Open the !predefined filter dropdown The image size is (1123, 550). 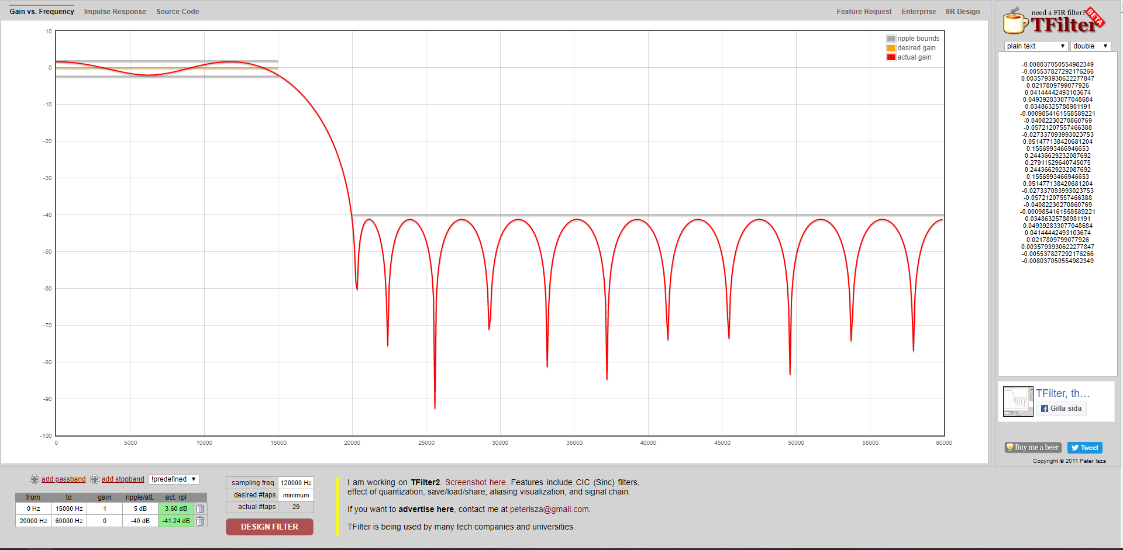[174, 479]
